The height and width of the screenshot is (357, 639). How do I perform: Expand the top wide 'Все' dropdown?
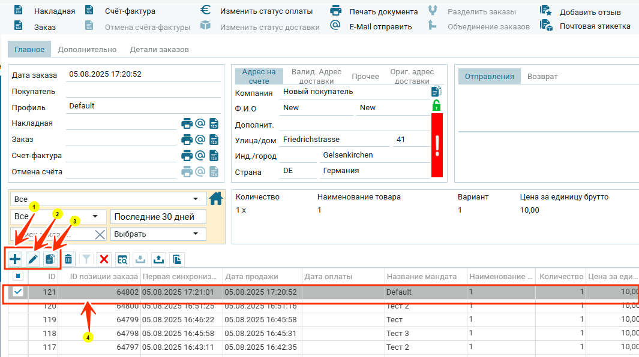108,199
